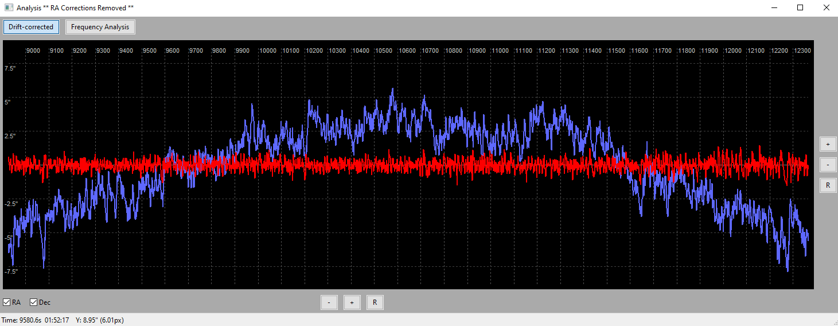Click the 9800 time axis label
The width and height of the screenshot is (838, 326).
pyautogui.click(x=219, y=51)
